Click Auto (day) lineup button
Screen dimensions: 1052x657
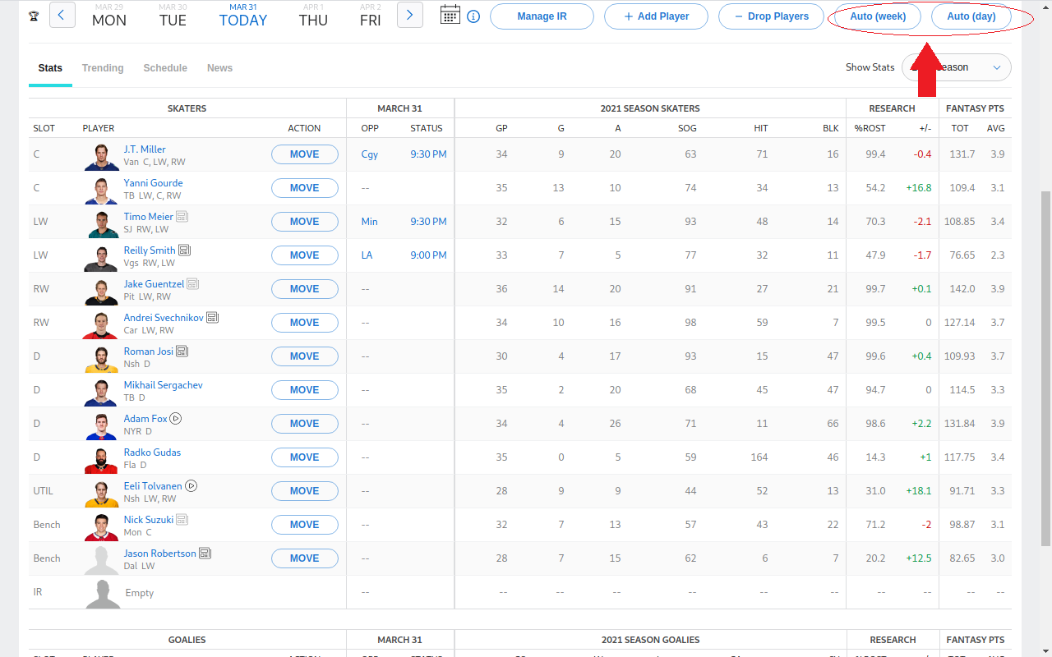tap(971, 16)
